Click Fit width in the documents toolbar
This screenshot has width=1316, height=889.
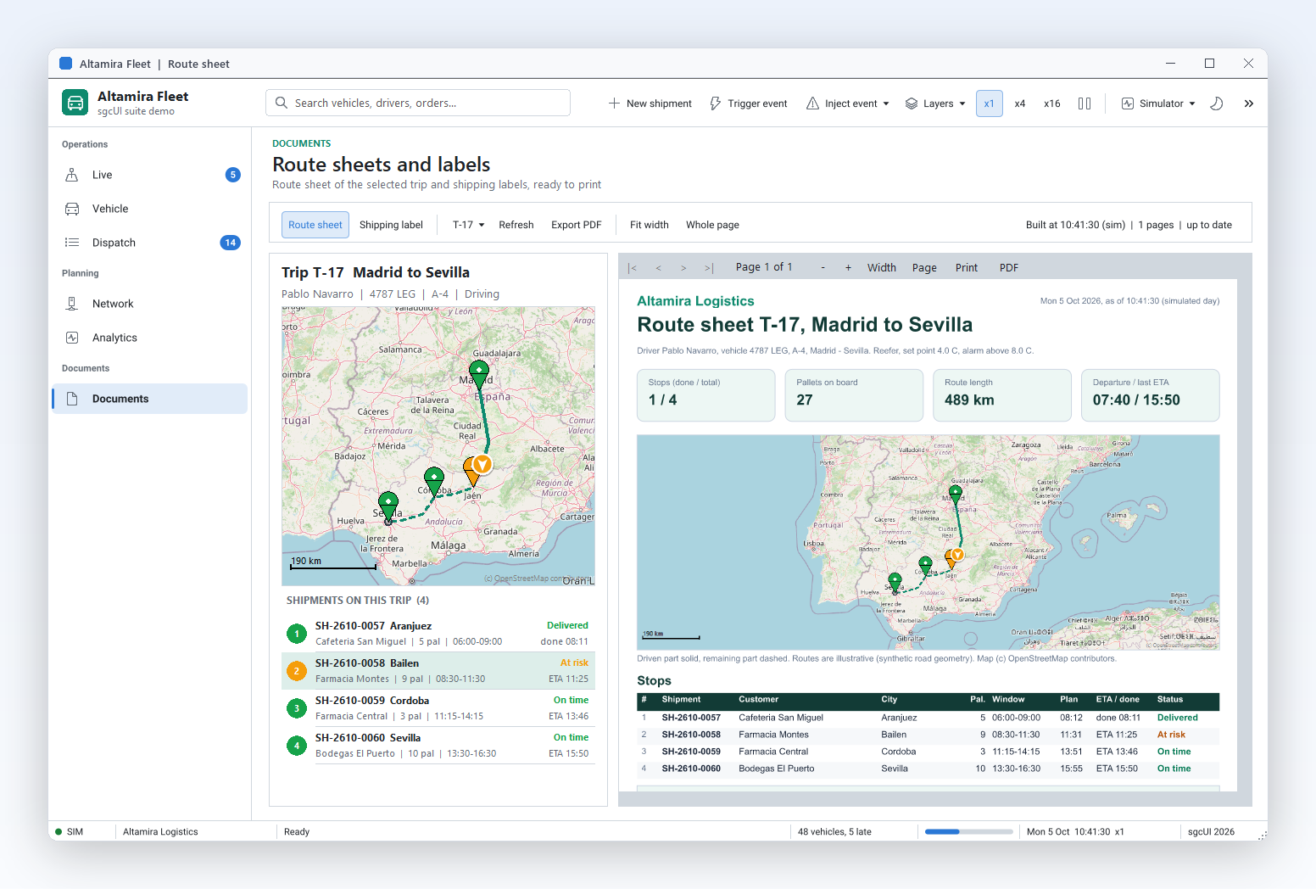click(650, 225)
